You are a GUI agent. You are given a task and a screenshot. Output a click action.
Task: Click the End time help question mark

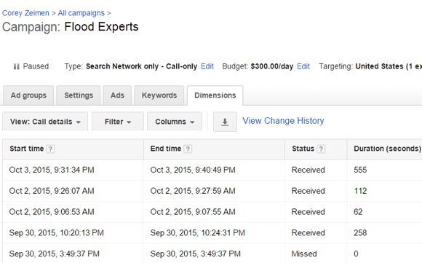188,149
